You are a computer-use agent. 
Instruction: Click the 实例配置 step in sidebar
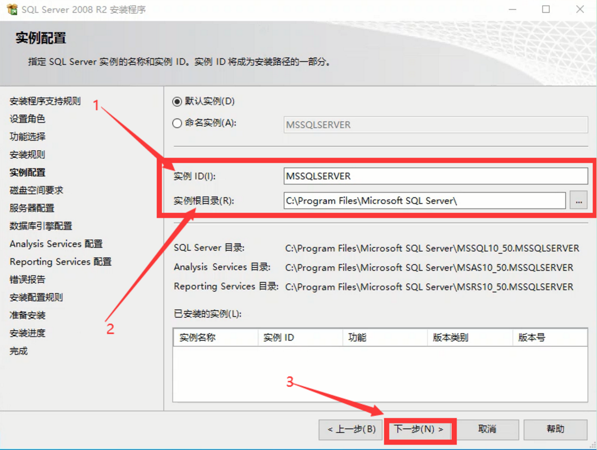pyautogui.click(x=27, y=172)
